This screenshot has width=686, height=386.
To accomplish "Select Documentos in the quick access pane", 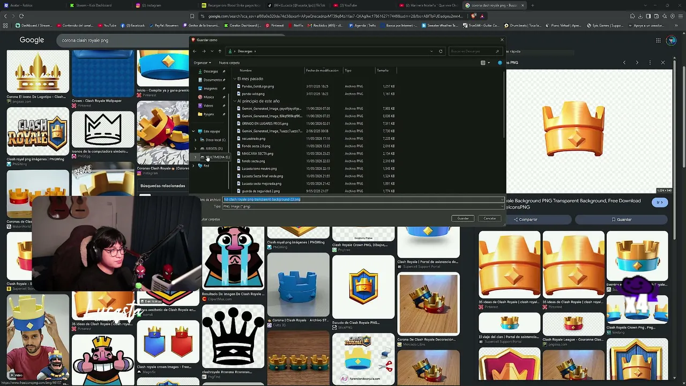I will (x=213, y=80).
